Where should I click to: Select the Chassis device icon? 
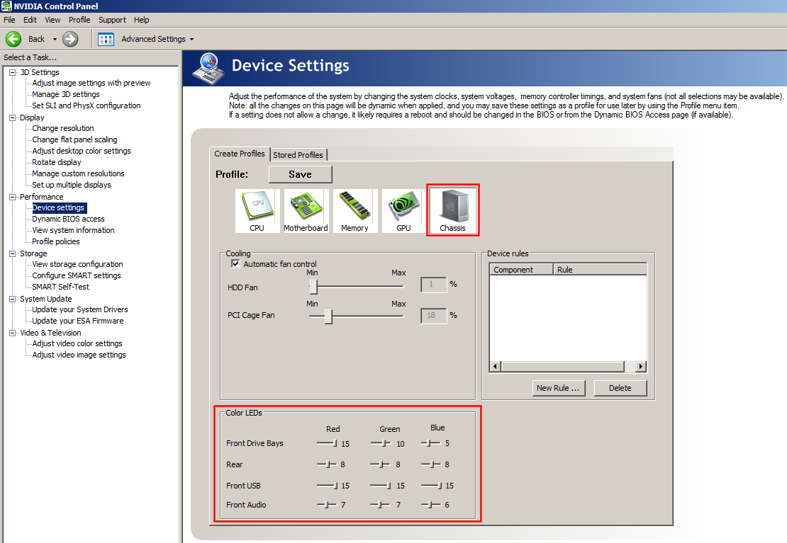click(x=453, y=210)
